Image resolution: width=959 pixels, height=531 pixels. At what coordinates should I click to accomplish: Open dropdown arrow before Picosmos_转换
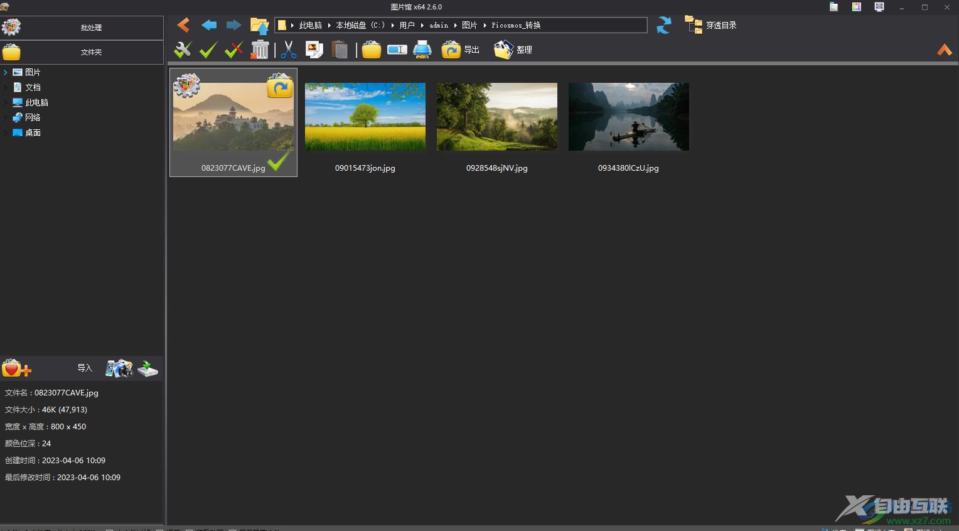click(x=485, y=25)
